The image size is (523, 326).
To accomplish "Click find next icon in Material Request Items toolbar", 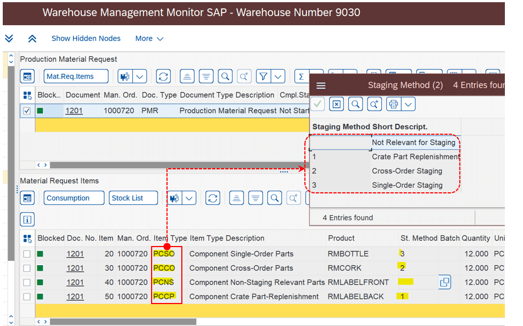I will 293,198.
